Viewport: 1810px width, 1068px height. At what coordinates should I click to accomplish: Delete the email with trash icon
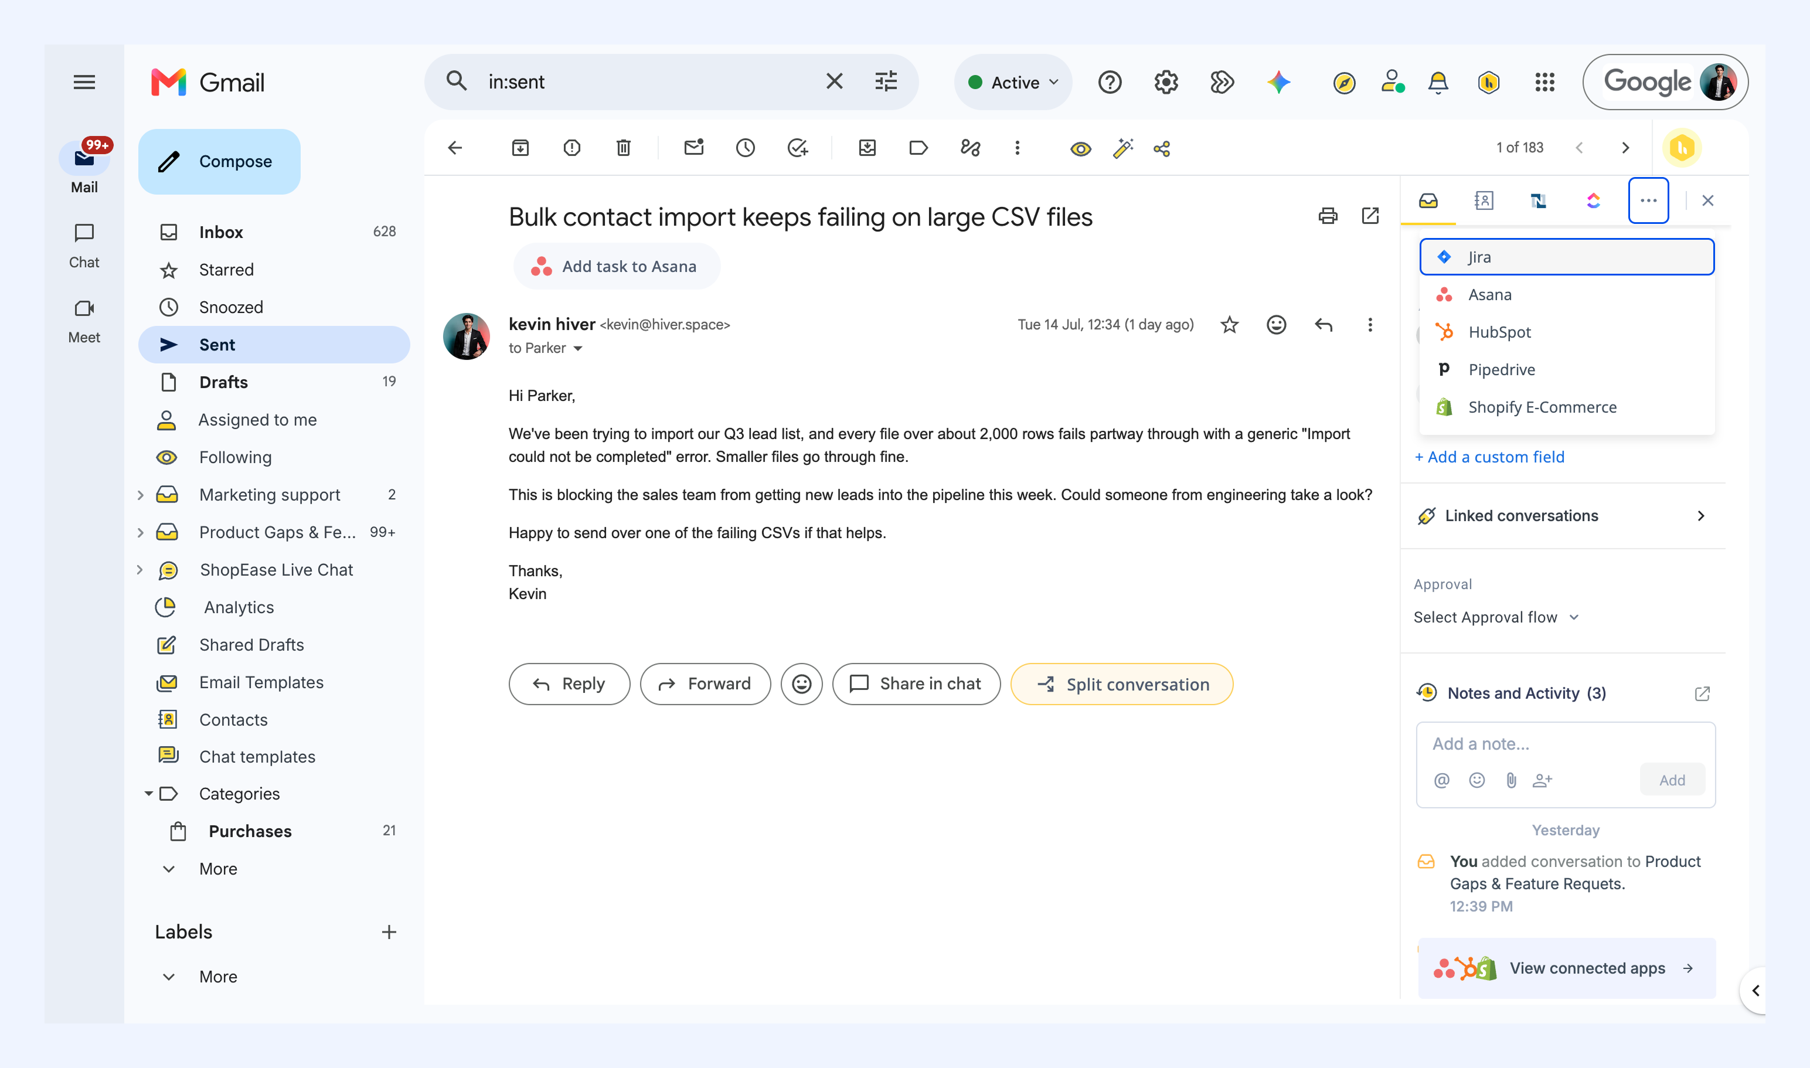click(623, 148)
